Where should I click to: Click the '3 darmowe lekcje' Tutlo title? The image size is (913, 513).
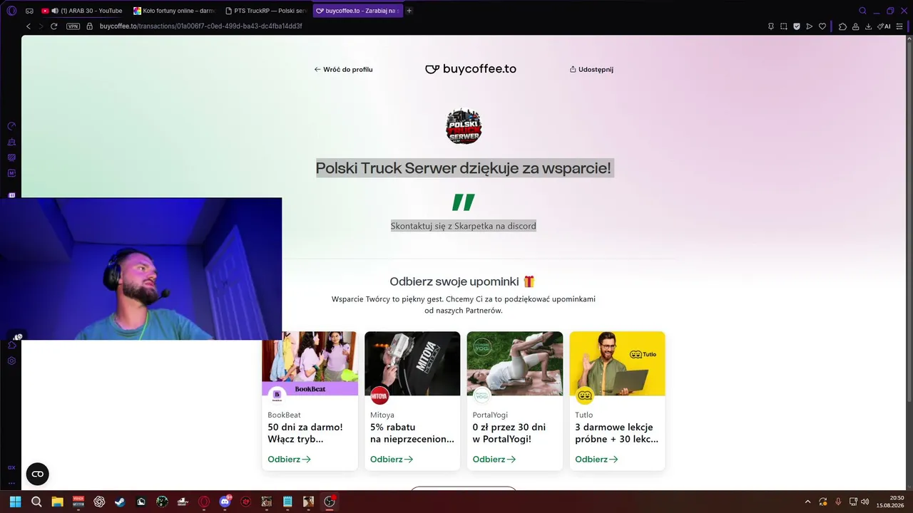point(617,433)
